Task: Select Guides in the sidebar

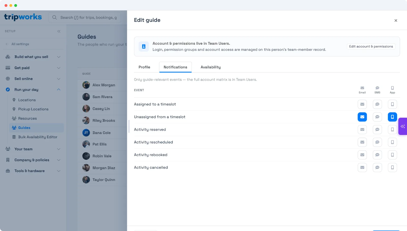Action: pos(36,128)
